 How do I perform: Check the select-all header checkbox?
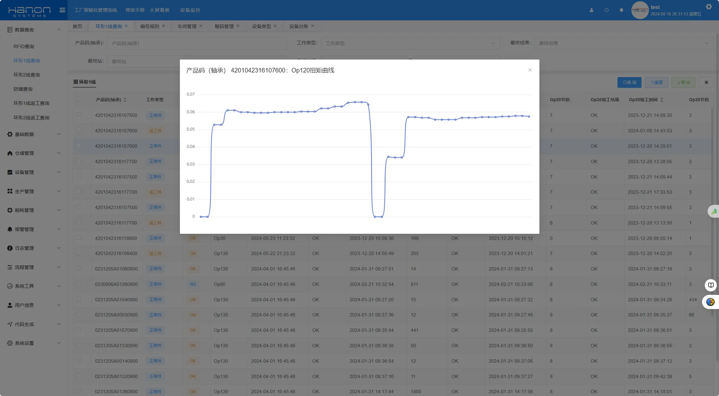pyautogui.click(x=79, y=99)
